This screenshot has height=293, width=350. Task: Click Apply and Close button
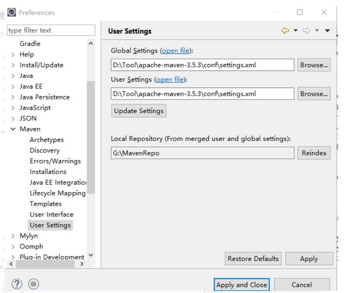click(242, 285)
